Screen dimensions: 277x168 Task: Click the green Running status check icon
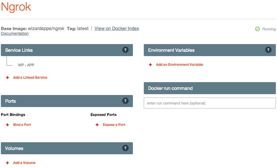pos(258,29)
